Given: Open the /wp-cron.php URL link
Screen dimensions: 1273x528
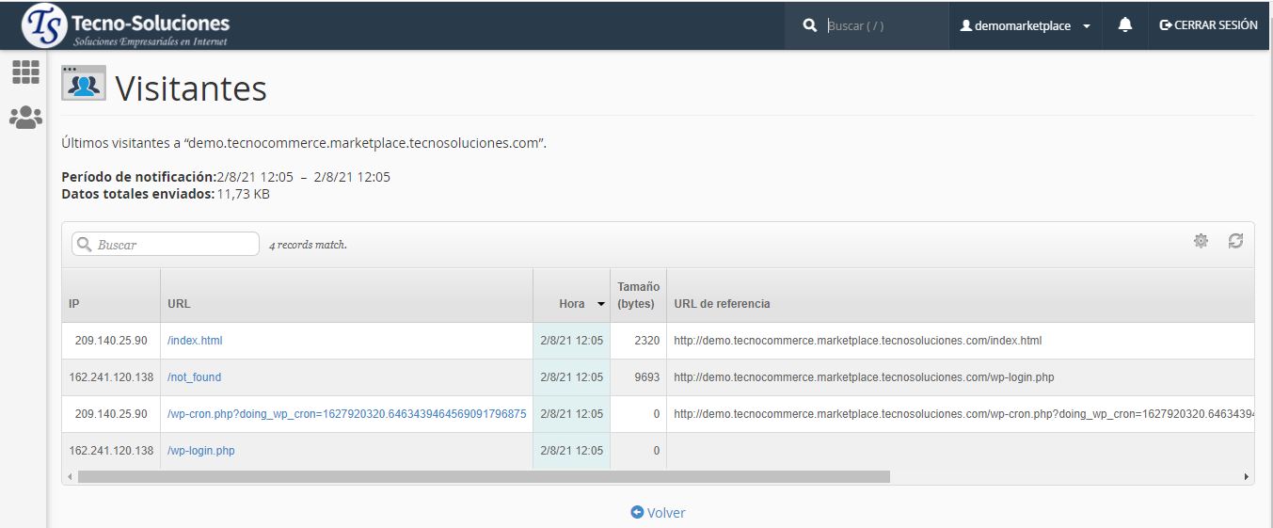Looking at the screenshot, I should pyautogui.click(x=346, y=414).
